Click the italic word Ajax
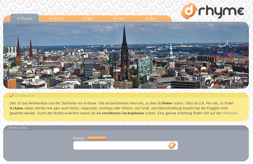253x164 pixels. click(x=57, y=108)
